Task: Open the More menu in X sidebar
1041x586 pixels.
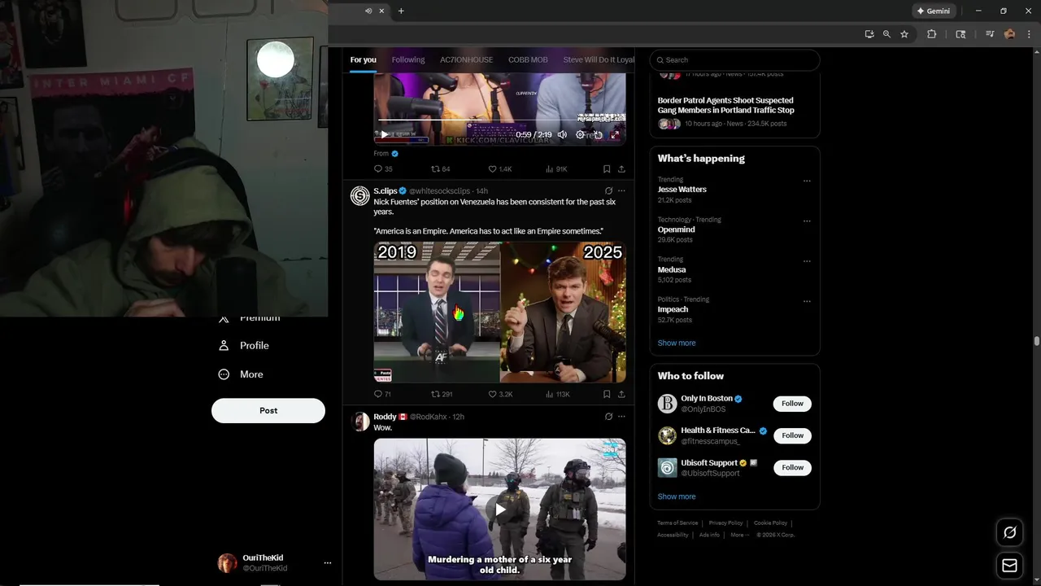Action: (242, 374)
